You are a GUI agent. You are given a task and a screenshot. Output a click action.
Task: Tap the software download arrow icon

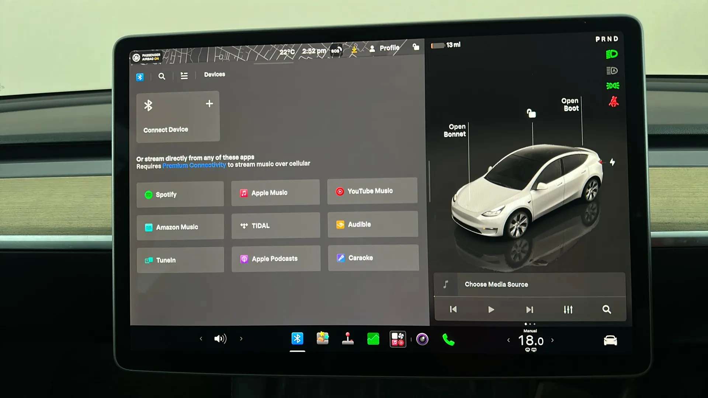click(354, 49)
